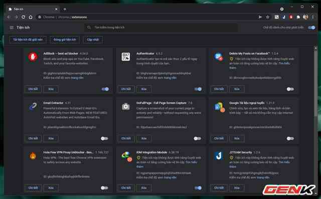Open the hamburger menu next to Tiện ích
Image resolution: width=321 pixels, height=199 pixels.
(12, 27)
